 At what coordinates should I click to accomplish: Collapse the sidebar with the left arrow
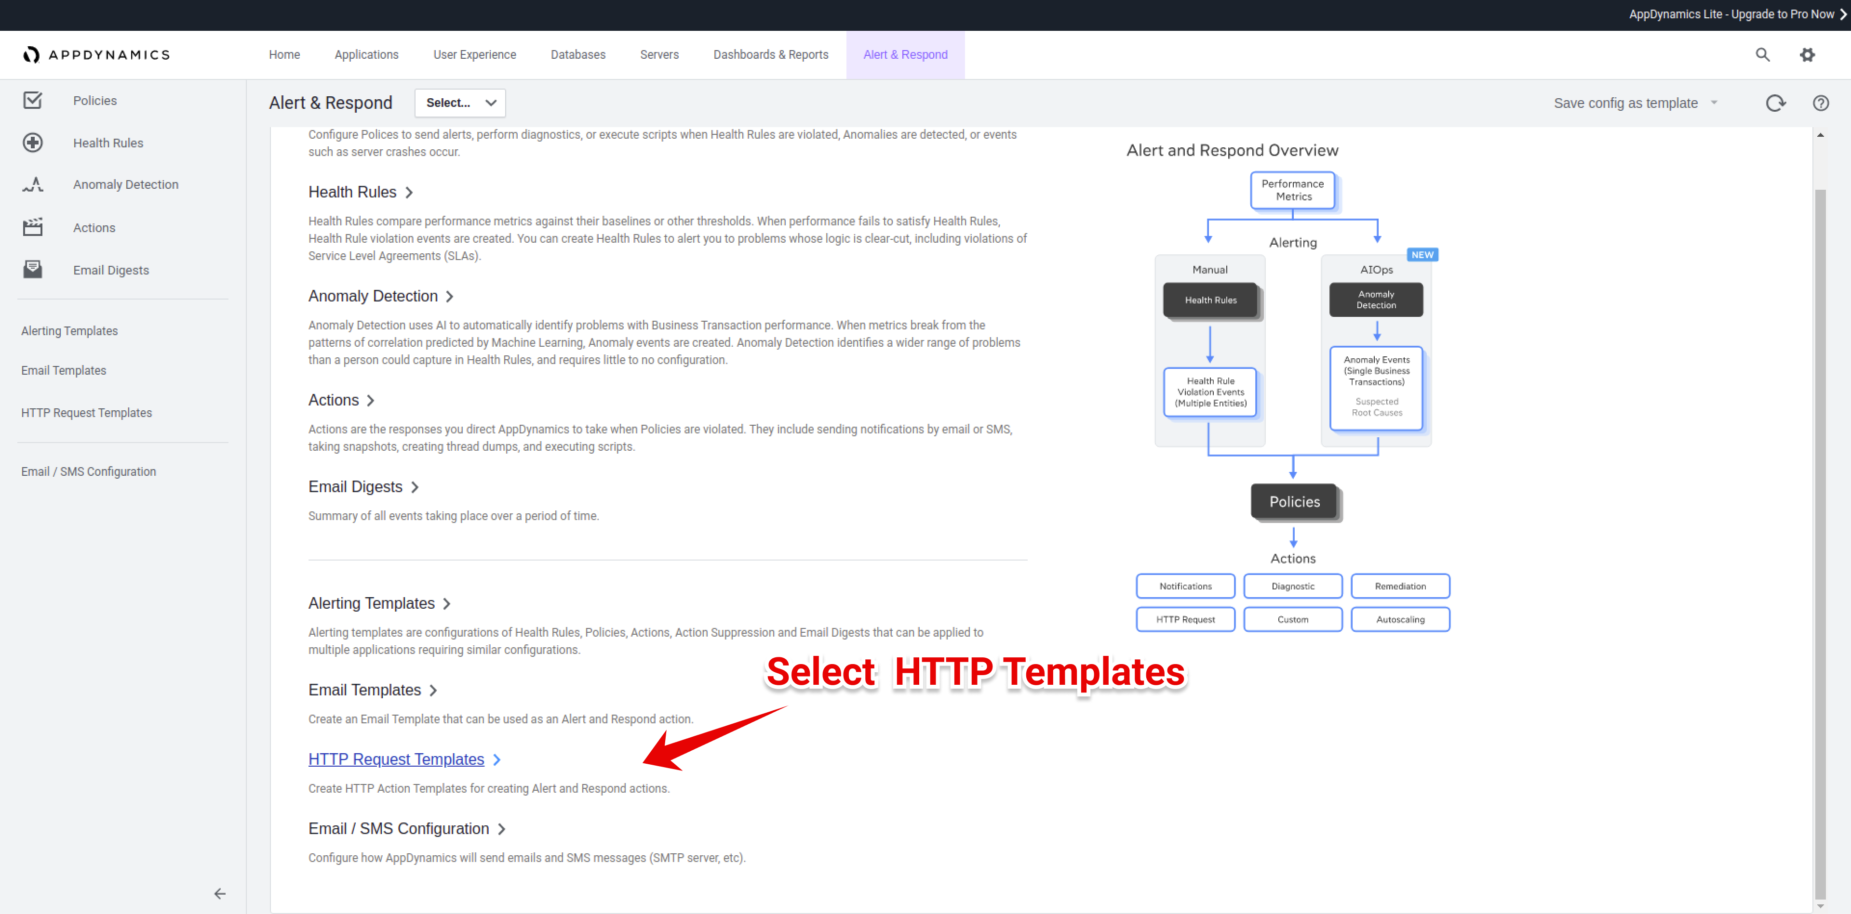(x=220, y=893)
